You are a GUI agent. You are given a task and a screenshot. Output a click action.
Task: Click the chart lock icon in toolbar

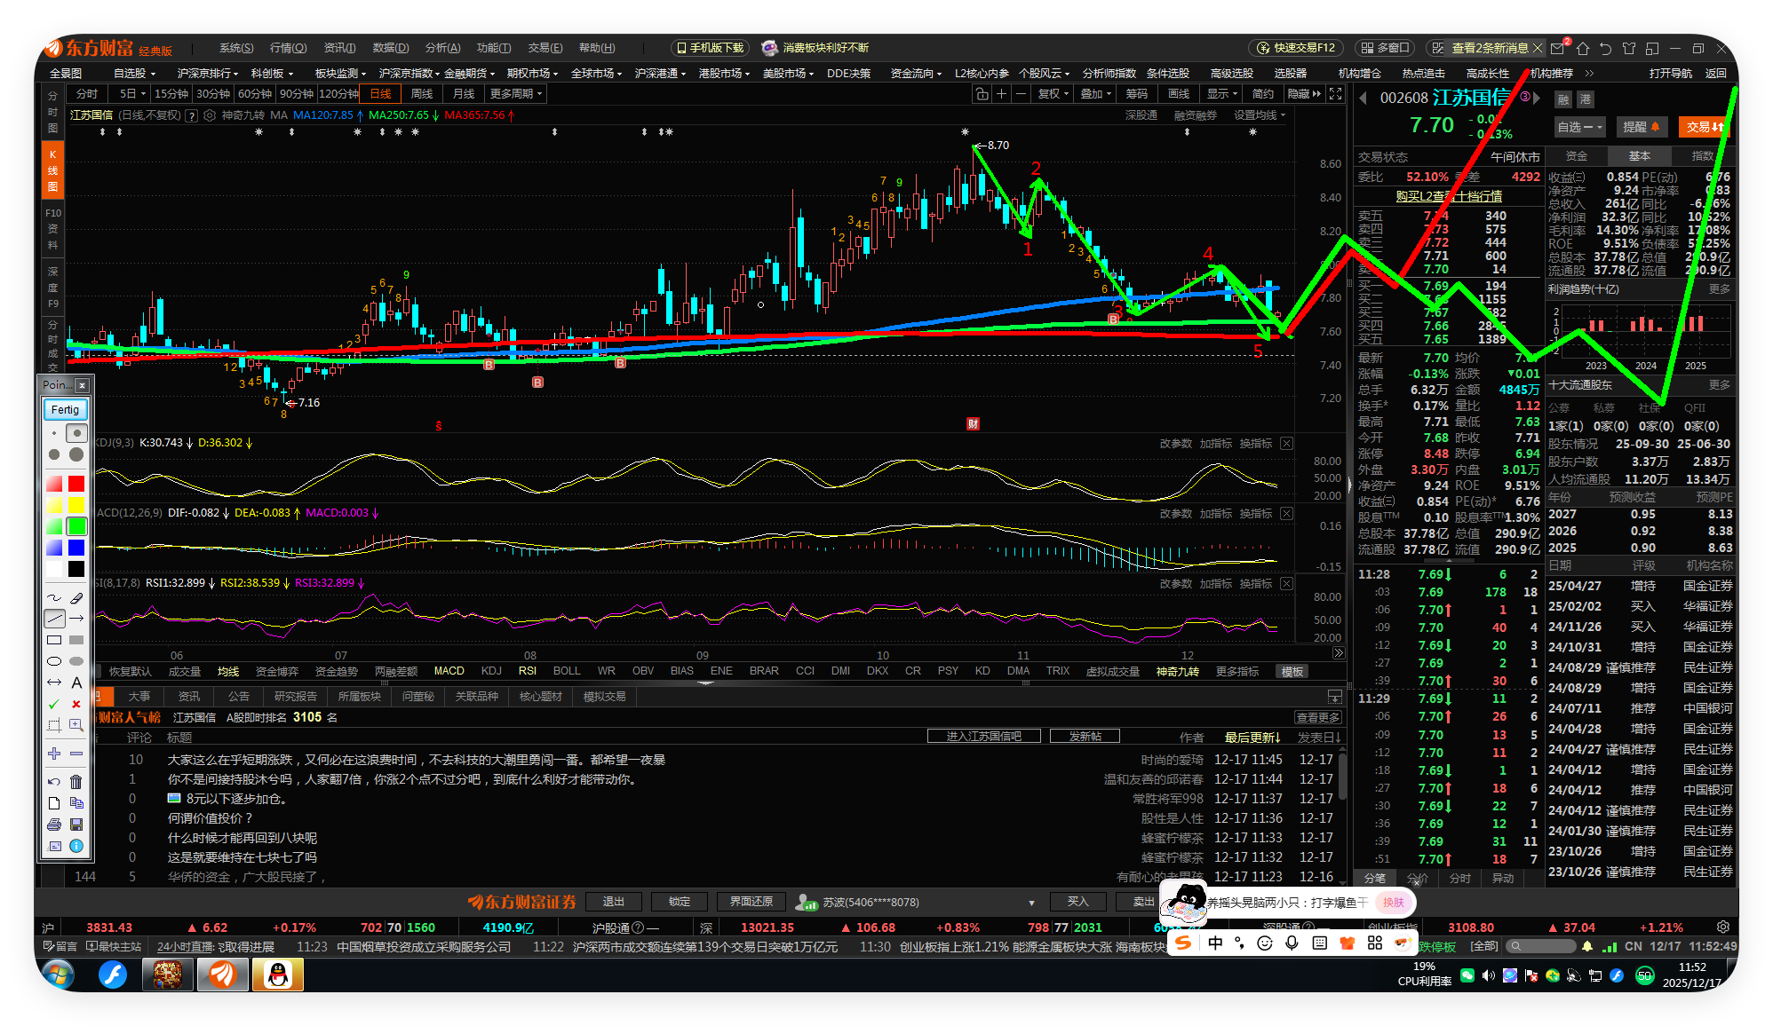click(x=982, y=94)
